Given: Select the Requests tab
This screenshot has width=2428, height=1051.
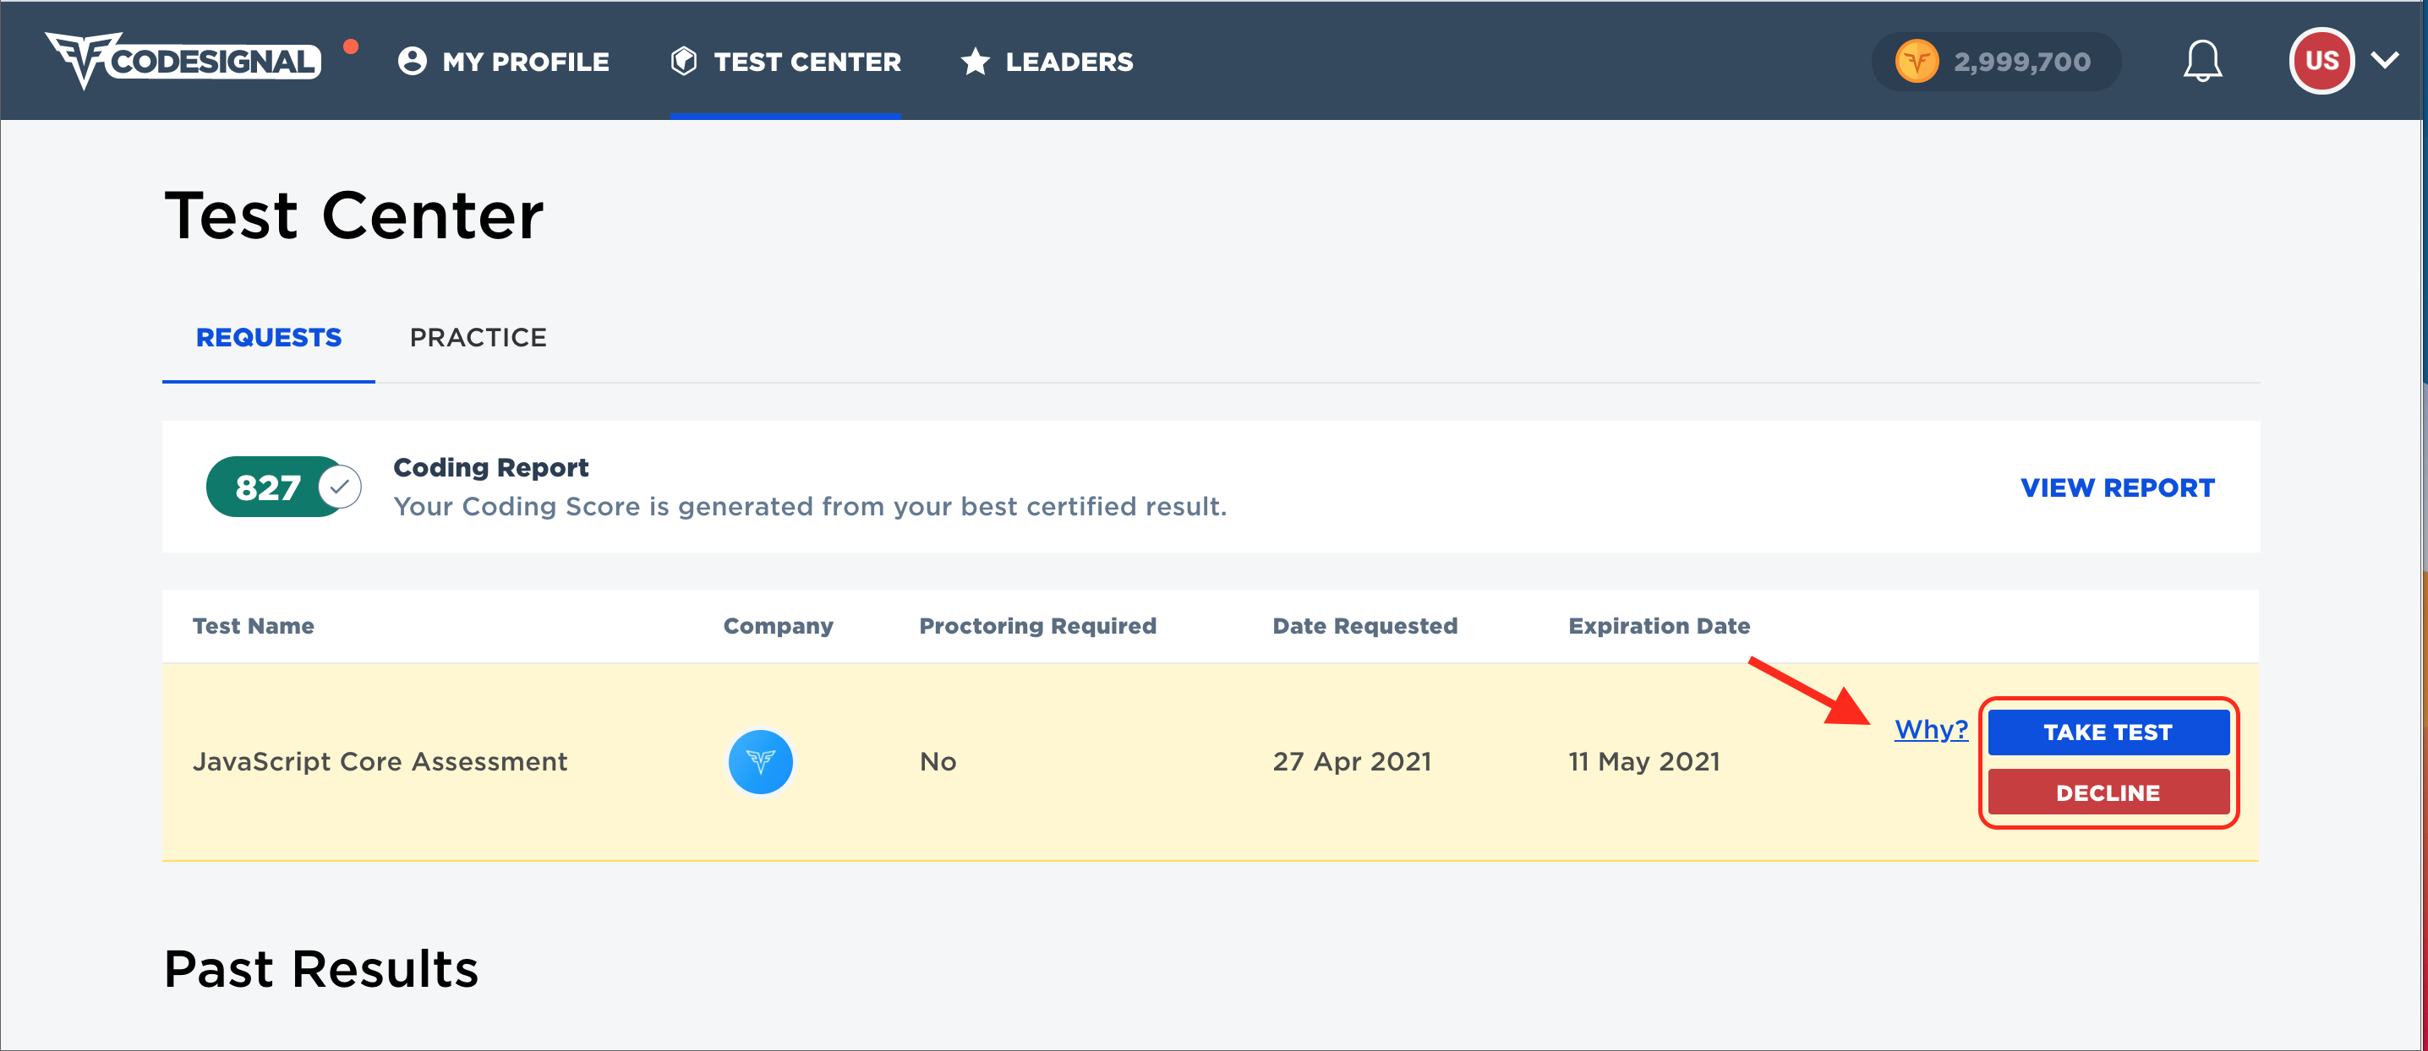Looking at the screenshot, I should point(269,337).
